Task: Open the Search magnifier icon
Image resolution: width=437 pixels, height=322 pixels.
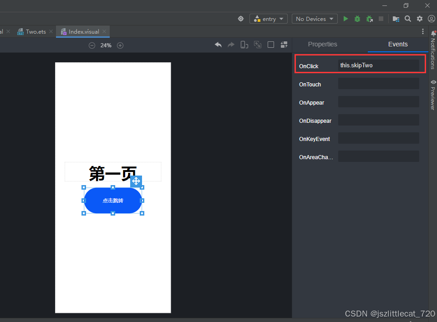Action: point(408,19)
